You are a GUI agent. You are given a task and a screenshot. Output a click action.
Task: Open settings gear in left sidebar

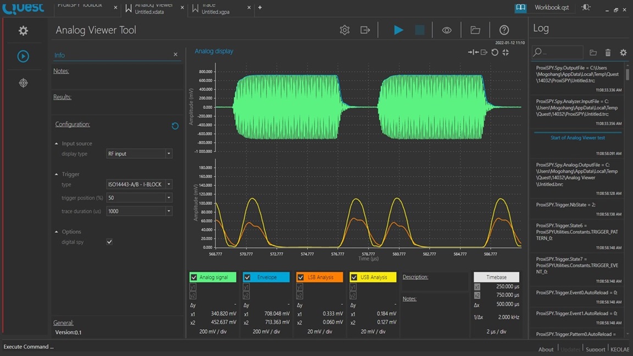click(23, 31)
